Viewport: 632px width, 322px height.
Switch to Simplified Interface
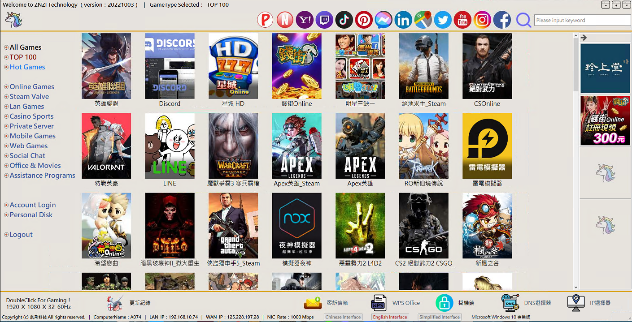click(440, 317)
